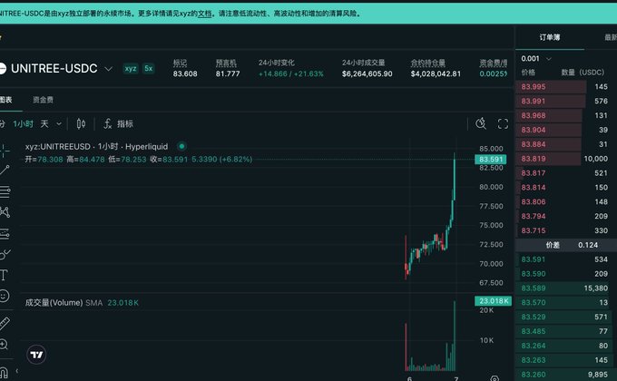
Task: Select bid price 83.591 in order book
Action: pyautogui.click(x=534, y=259)
